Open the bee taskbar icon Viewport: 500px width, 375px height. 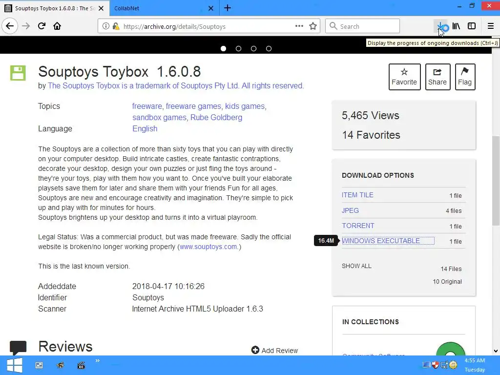[x=60, y=365]
